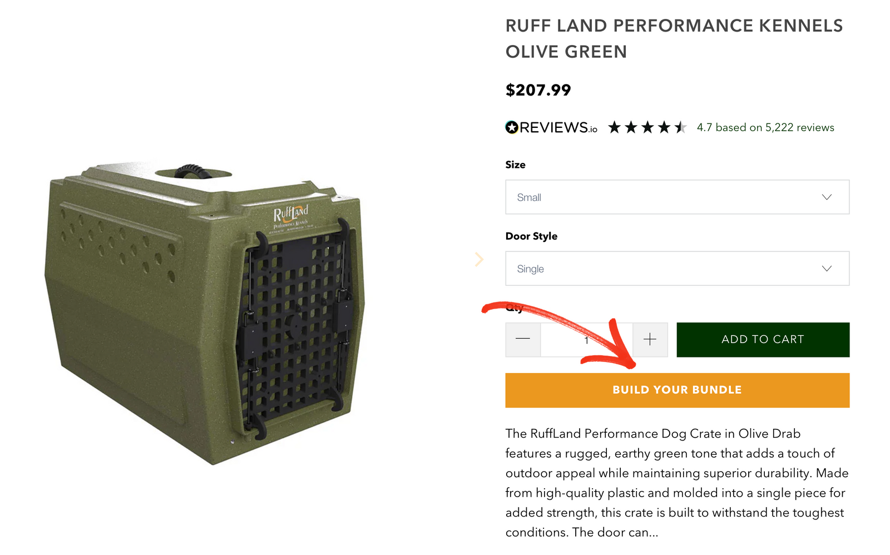Click the REVIEWS.io star logo
Viewport: 890px width, 555px height.
click(x=512, y=127)
